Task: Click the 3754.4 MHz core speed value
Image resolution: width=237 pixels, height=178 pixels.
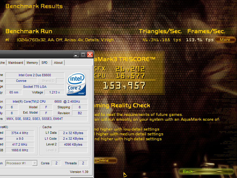Action: (x=20, y=133)
